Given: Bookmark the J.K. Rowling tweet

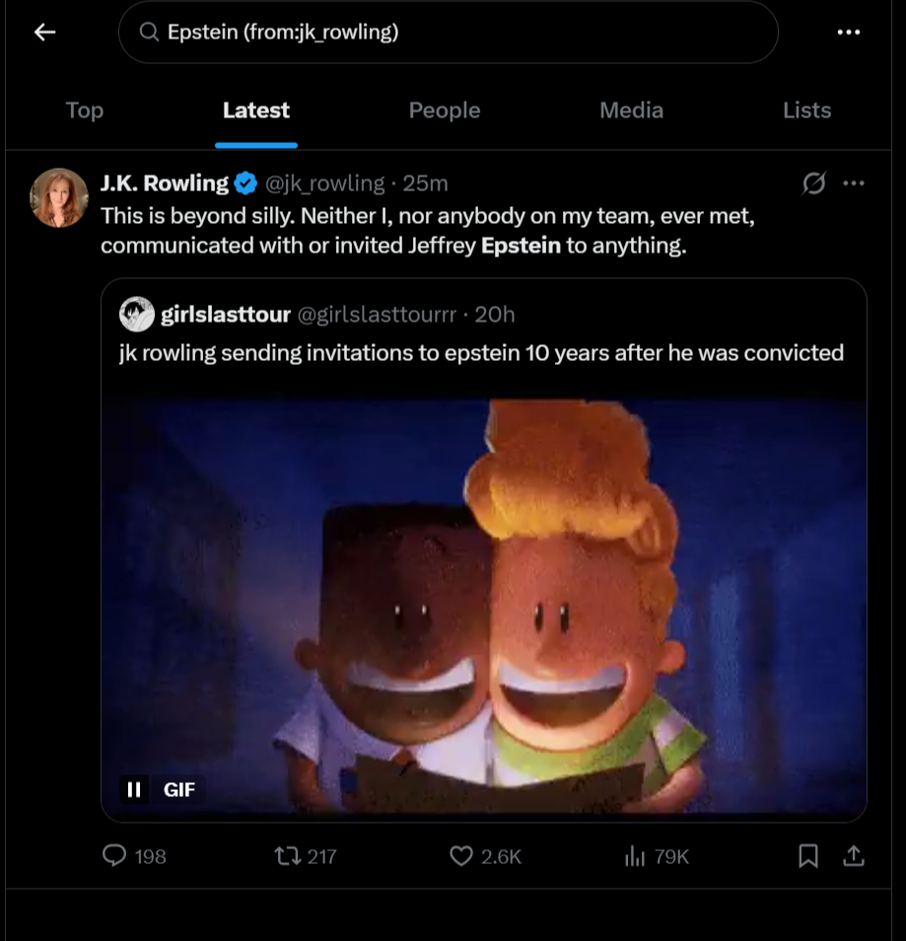Looking at the screenshot, I should pos(807,856).
